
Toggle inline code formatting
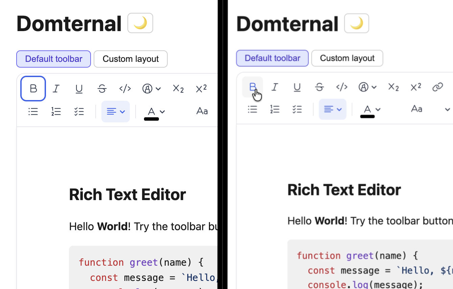[x=125, y=89]
